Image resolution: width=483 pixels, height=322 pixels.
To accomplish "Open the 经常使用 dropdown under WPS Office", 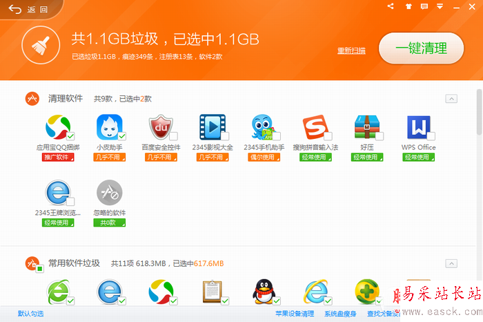I will coord(418,158).
